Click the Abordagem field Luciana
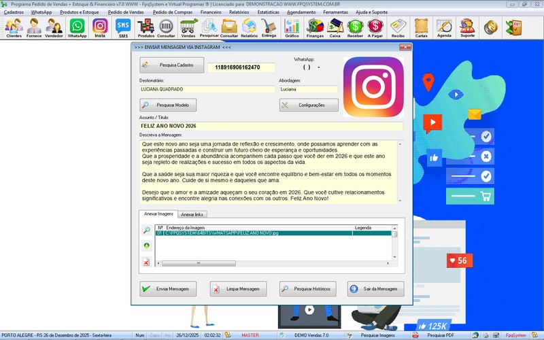 (x=309, y=89)
